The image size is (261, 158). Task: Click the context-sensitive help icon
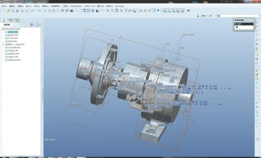(188, 10)
